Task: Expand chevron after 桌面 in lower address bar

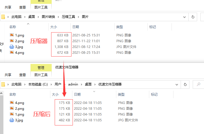Action: pos(95,85)
